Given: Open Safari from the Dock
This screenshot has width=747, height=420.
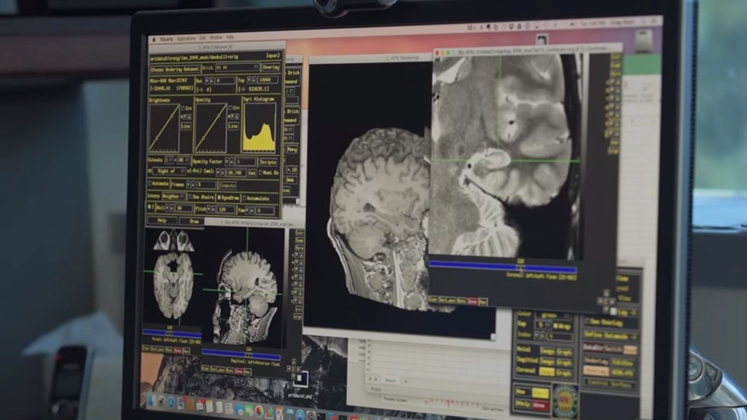Looking at the screenshot, I should [x=171, y=402].
